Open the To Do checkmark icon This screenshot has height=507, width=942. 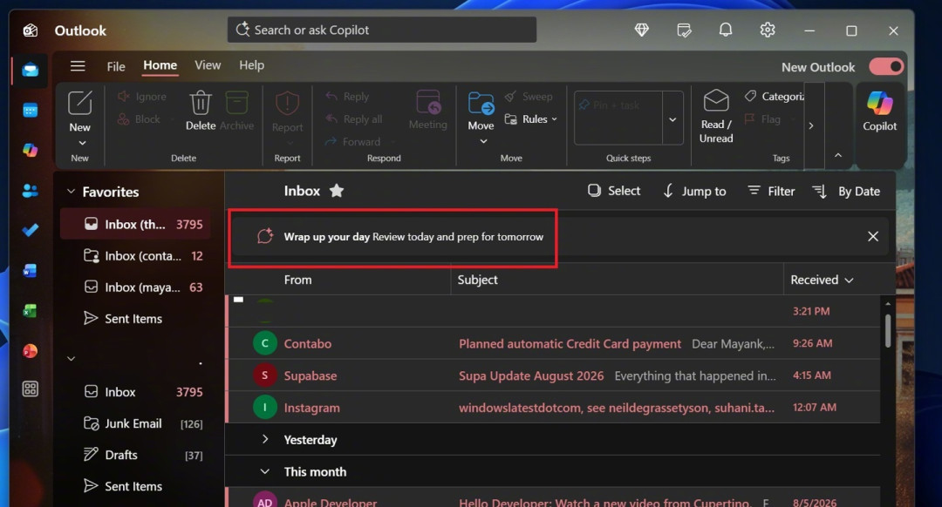coord(30,230)
